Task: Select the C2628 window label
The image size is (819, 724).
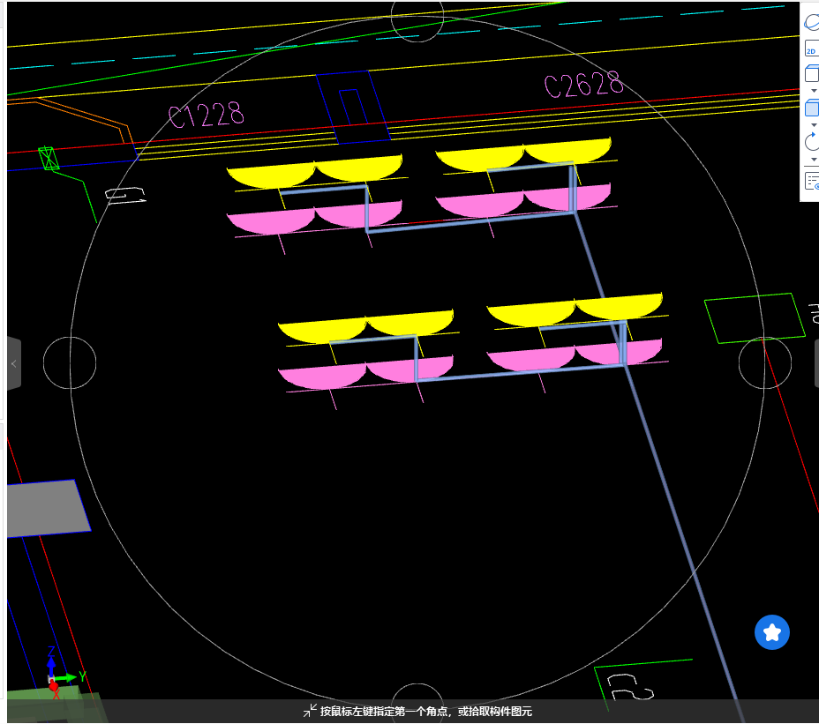Action: 583,85
